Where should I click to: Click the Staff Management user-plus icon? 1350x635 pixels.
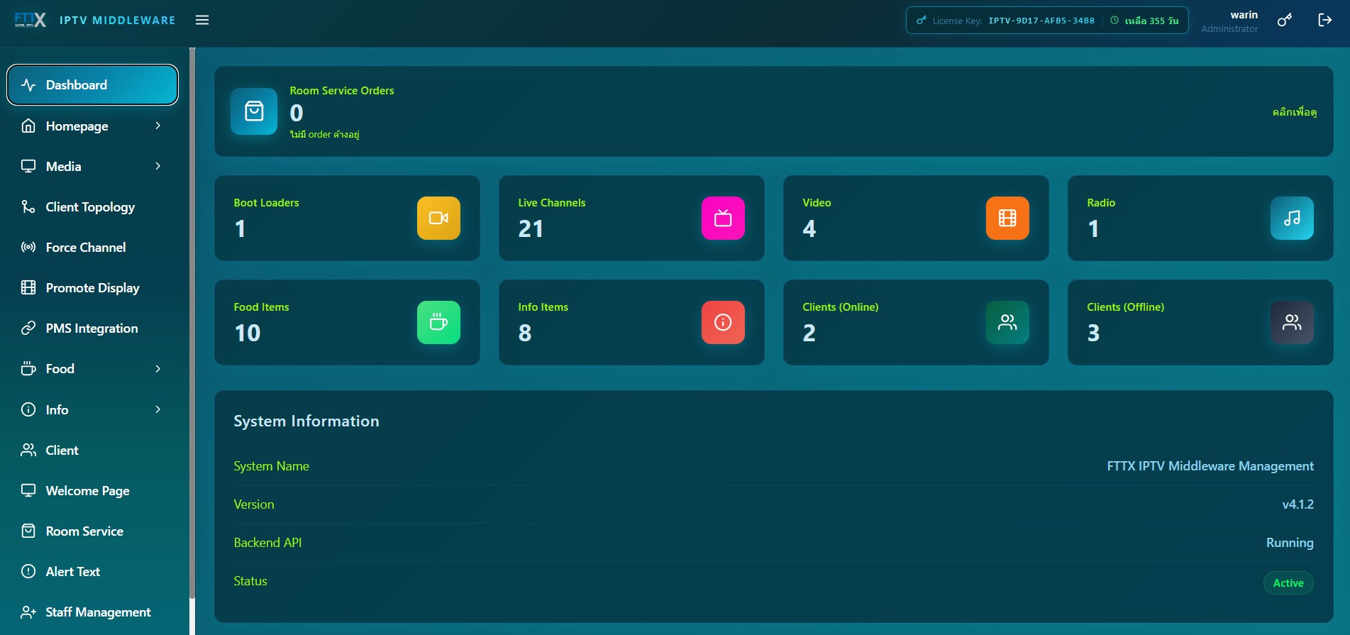point(28,612)
